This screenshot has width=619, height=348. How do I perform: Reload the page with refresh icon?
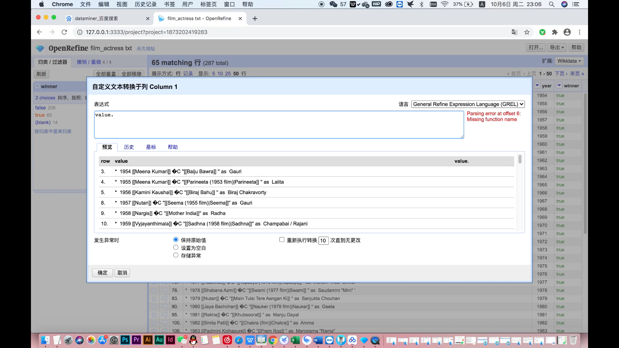(64, 32)
